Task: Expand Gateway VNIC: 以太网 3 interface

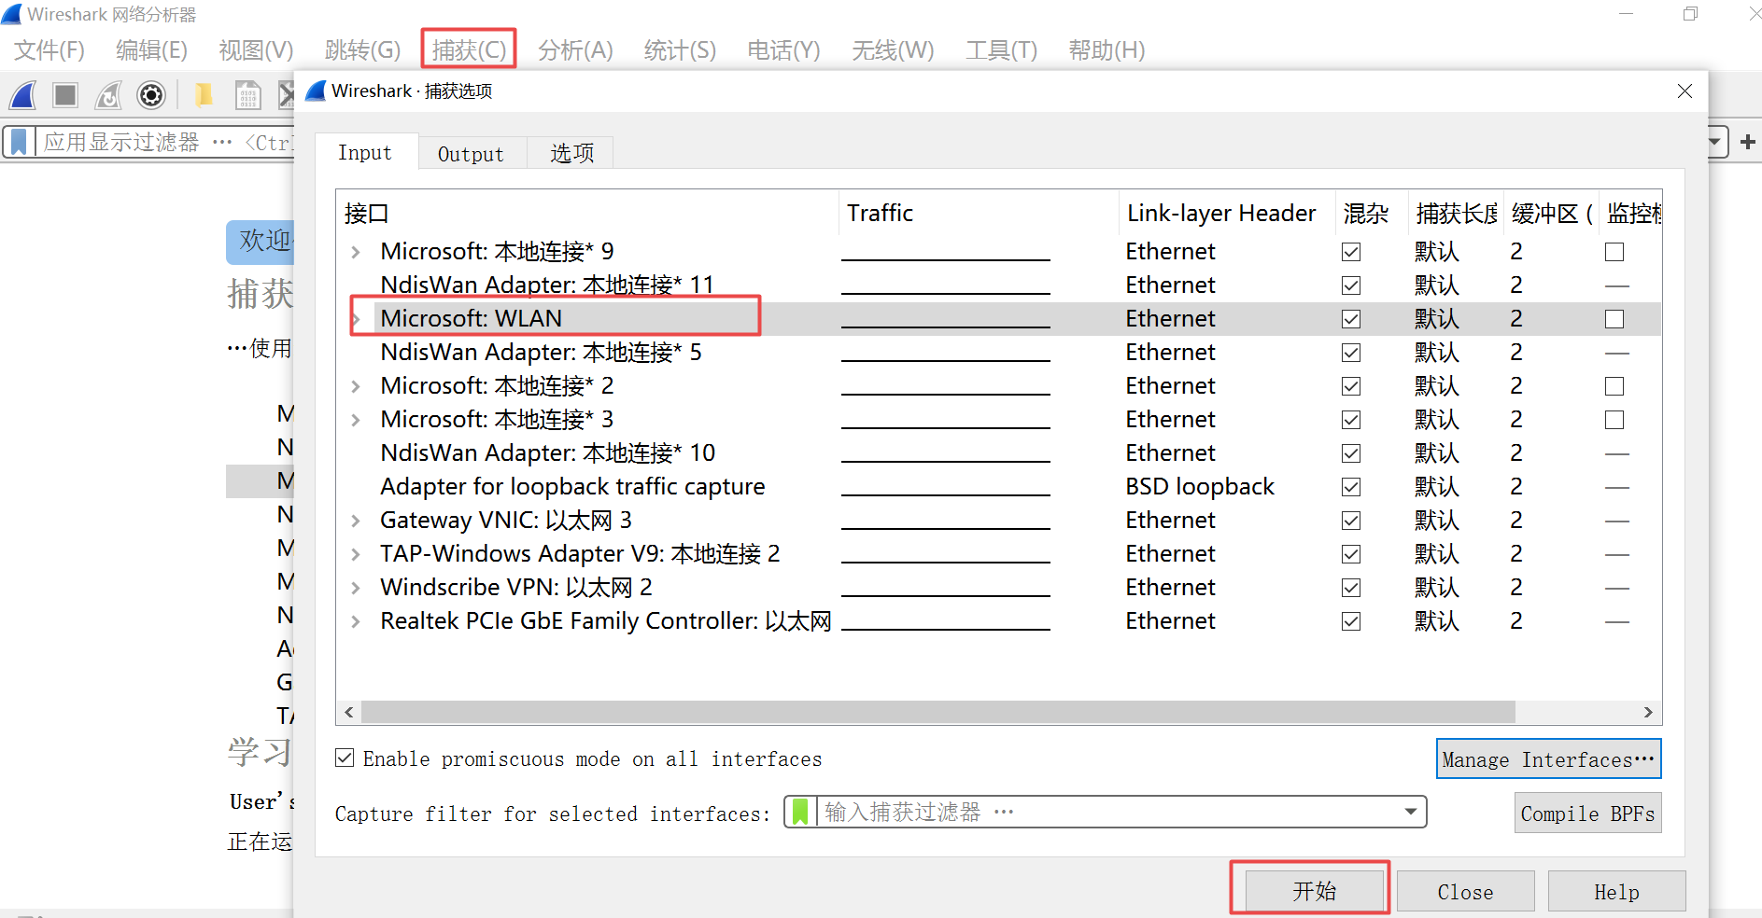Action: (x=356, y=521)
